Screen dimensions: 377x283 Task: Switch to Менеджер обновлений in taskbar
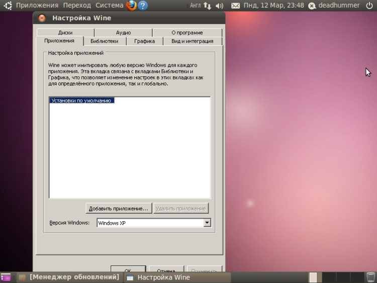[x=69, y=277]
